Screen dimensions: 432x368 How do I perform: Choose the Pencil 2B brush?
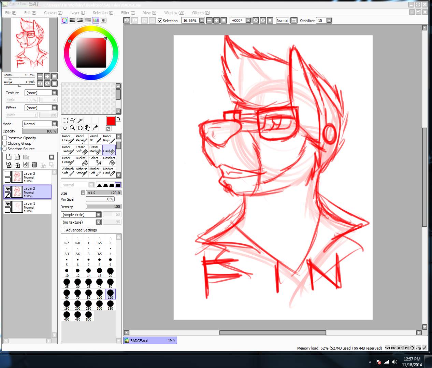[95, 138]
